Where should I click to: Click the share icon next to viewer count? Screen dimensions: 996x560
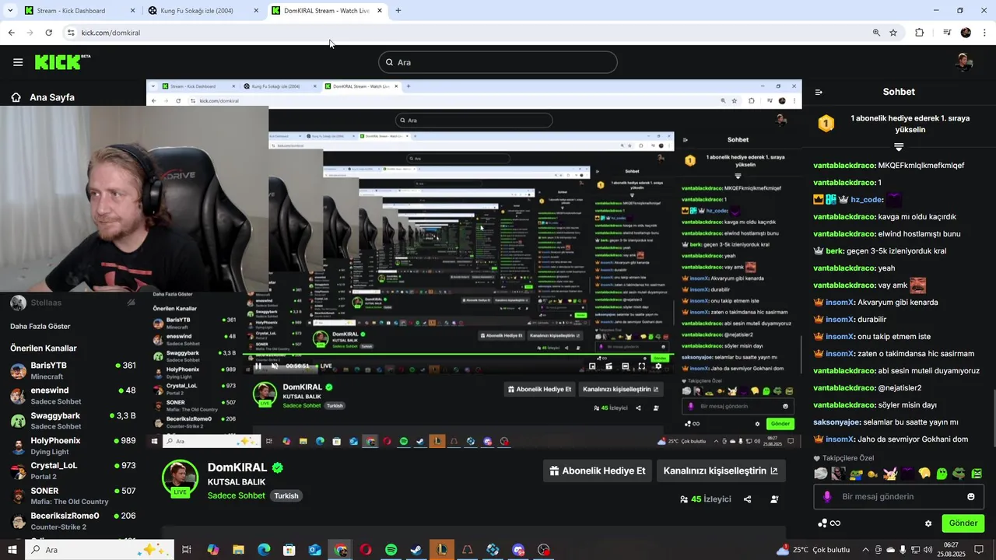click(748, 499)
